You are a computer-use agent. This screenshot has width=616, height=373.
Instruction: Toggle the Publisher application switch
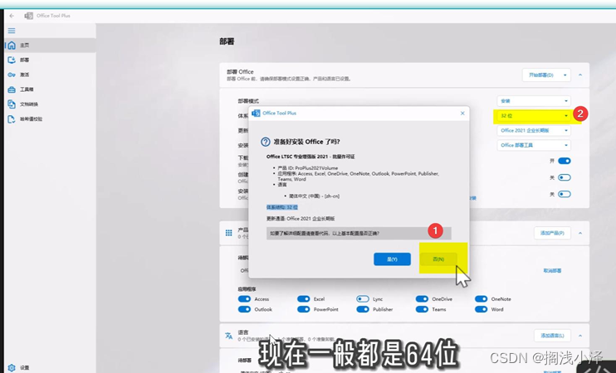(363, 309)
